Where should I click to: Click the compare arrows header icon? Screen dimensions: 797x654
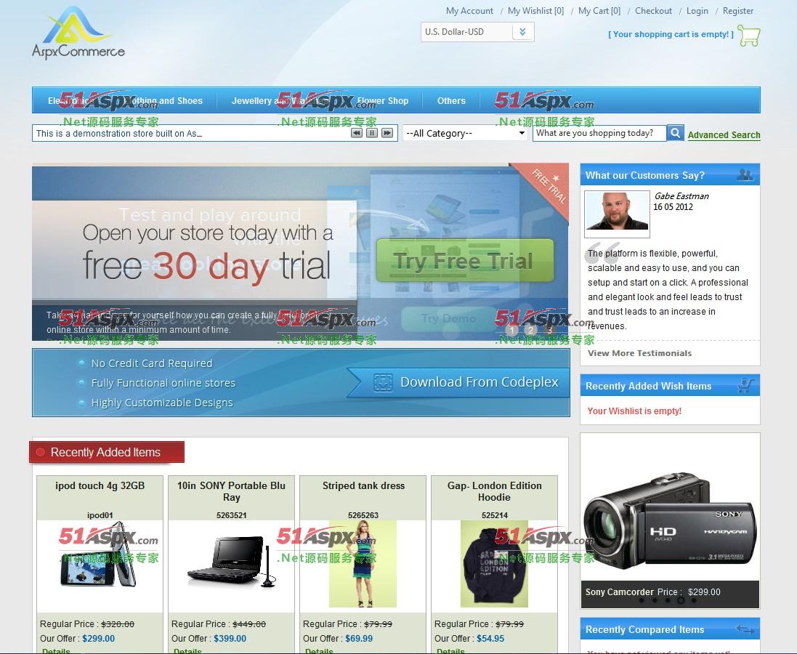(x=745, y=629)
